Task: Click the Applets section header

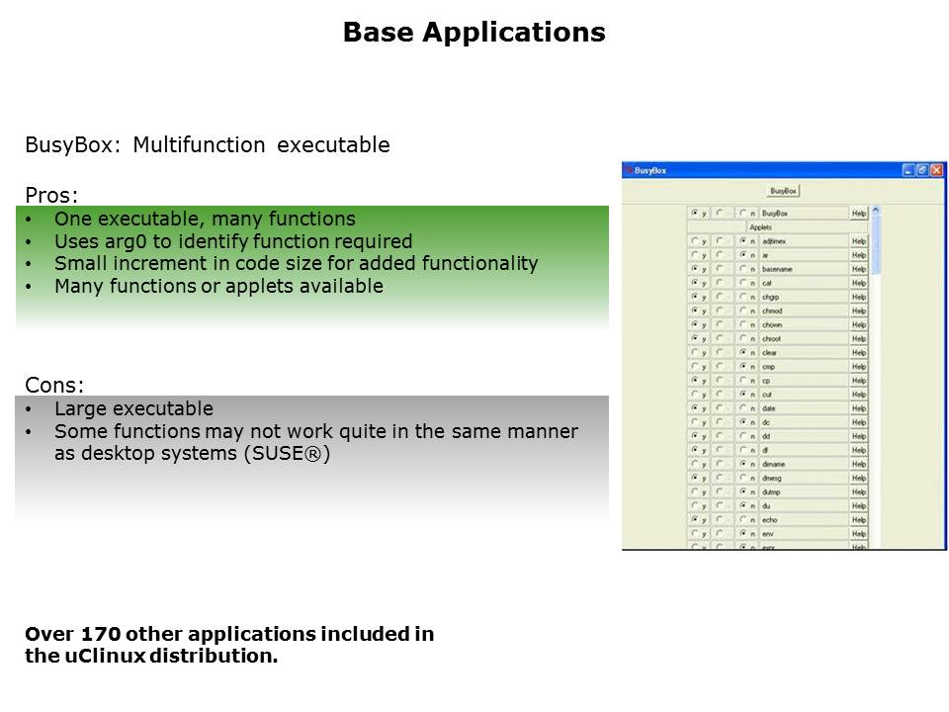Action: tap(760, 227)
